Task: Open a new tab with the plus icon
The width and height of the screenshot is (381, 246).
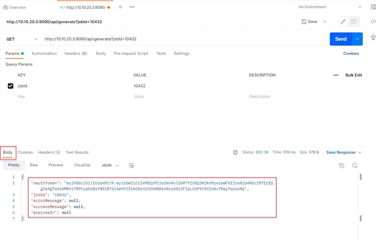Action: [x=120, y=7]
